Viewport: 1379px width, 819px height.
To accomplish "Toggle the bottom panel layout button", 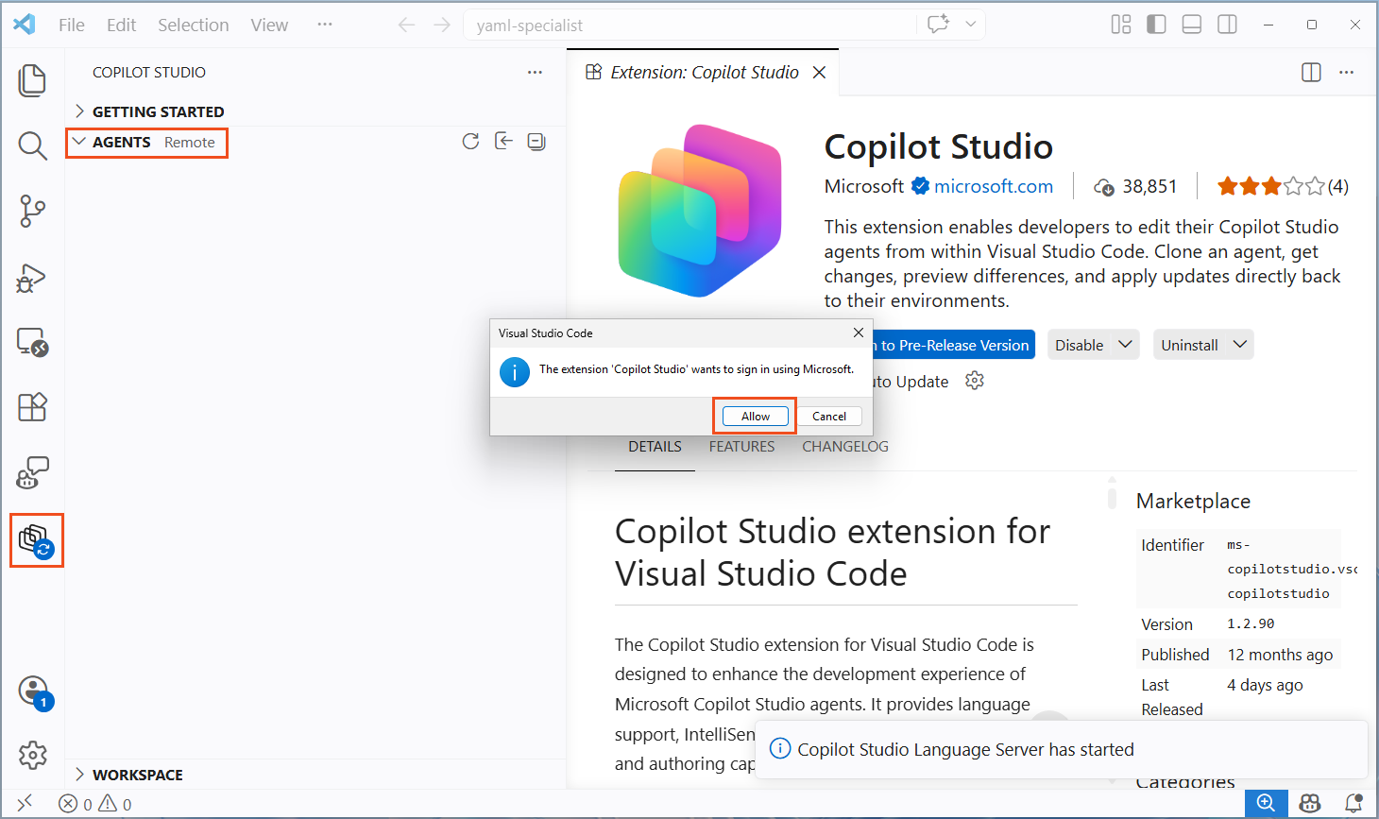I will click(1192, 25).
